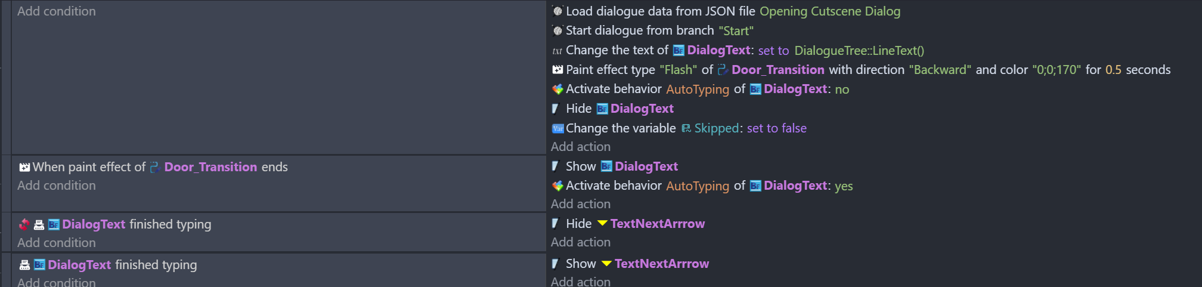The image size is (1202, 287).
Task: Click Add action below Change the variable Skipped
Action: pyautogui.click(x=580, y=147)
